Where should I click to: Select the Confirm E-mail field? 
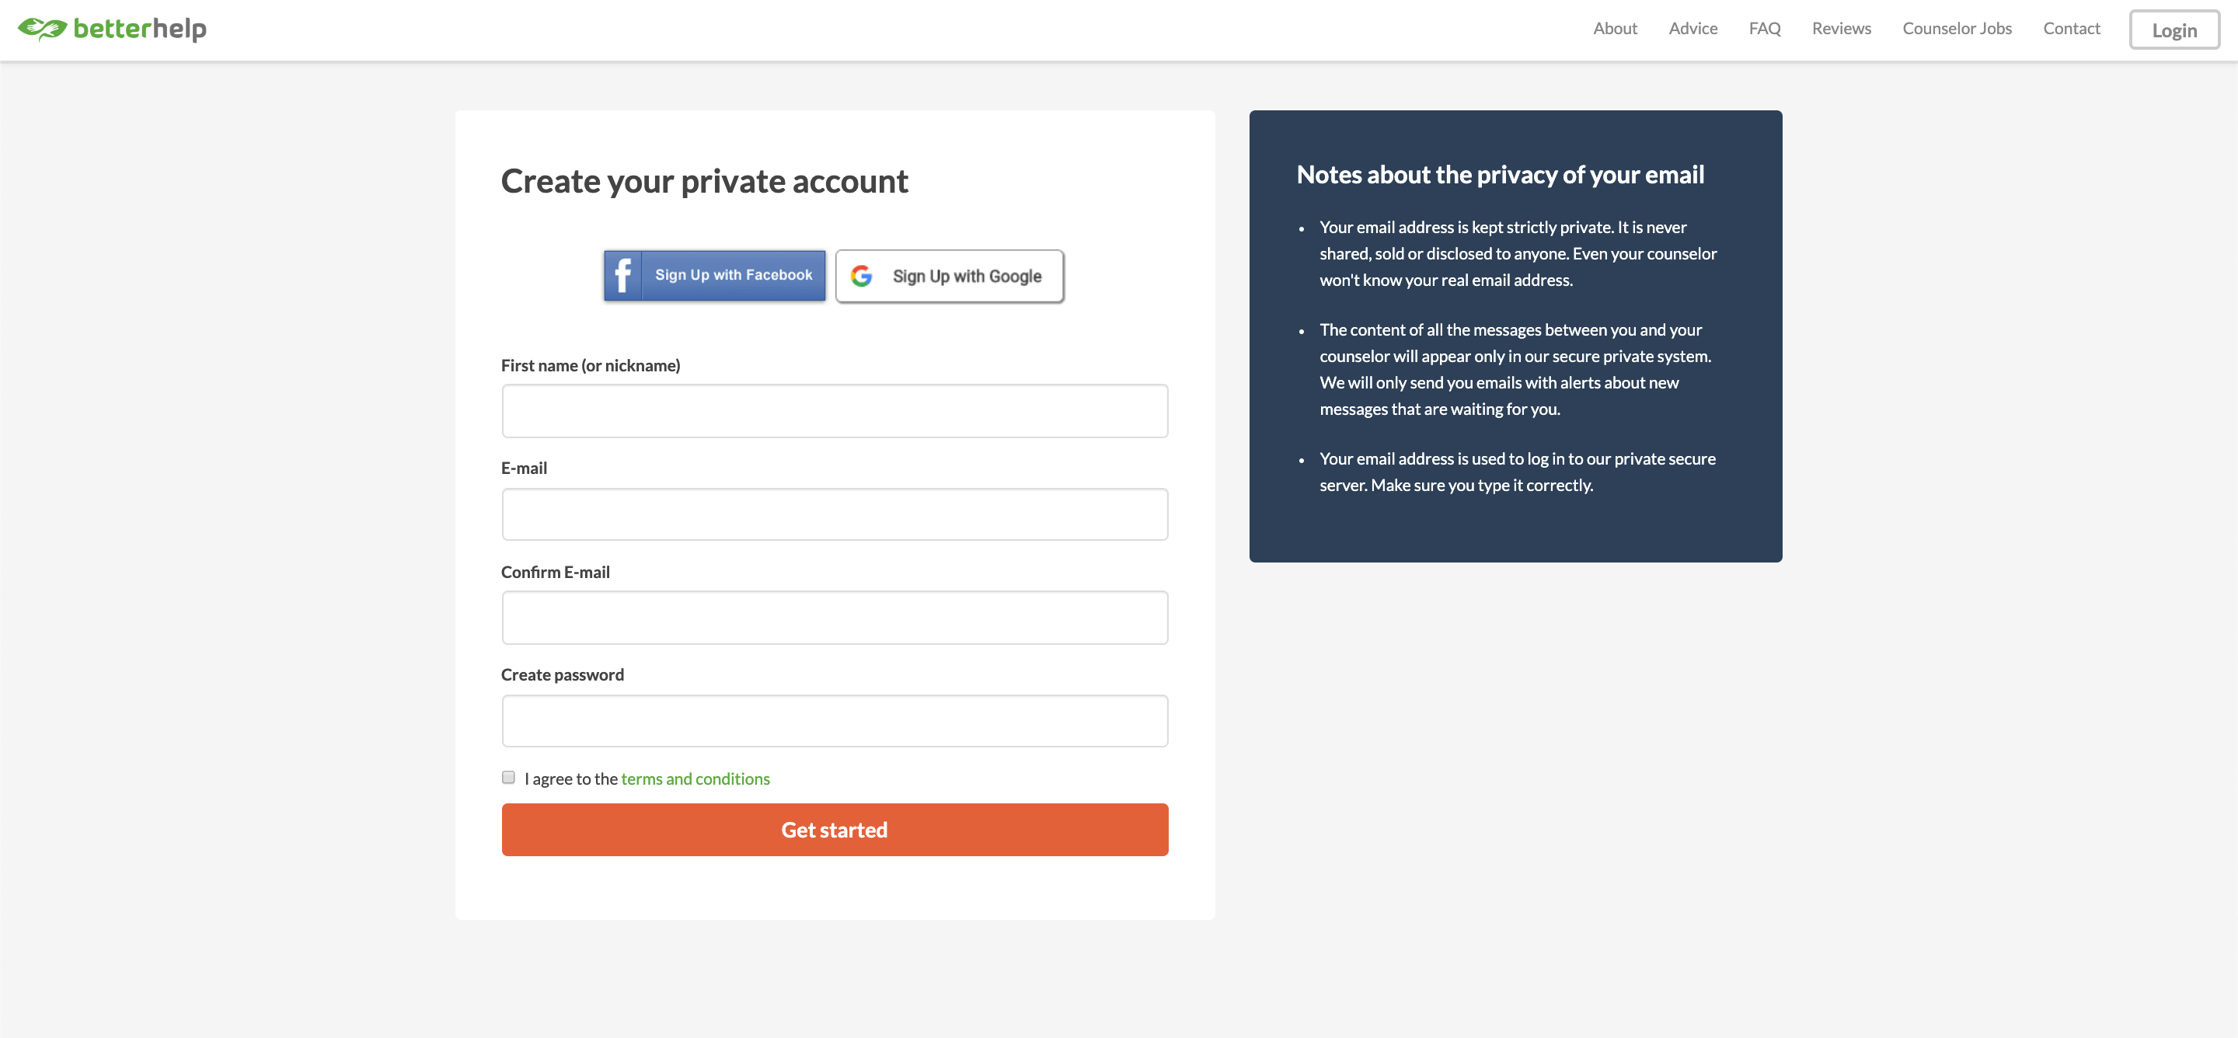(x=834, y=618)
